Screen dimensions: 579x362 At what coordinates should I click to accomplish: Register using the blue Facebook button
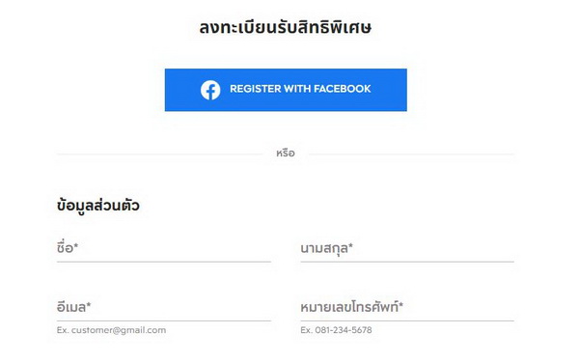tap(286, 90)
